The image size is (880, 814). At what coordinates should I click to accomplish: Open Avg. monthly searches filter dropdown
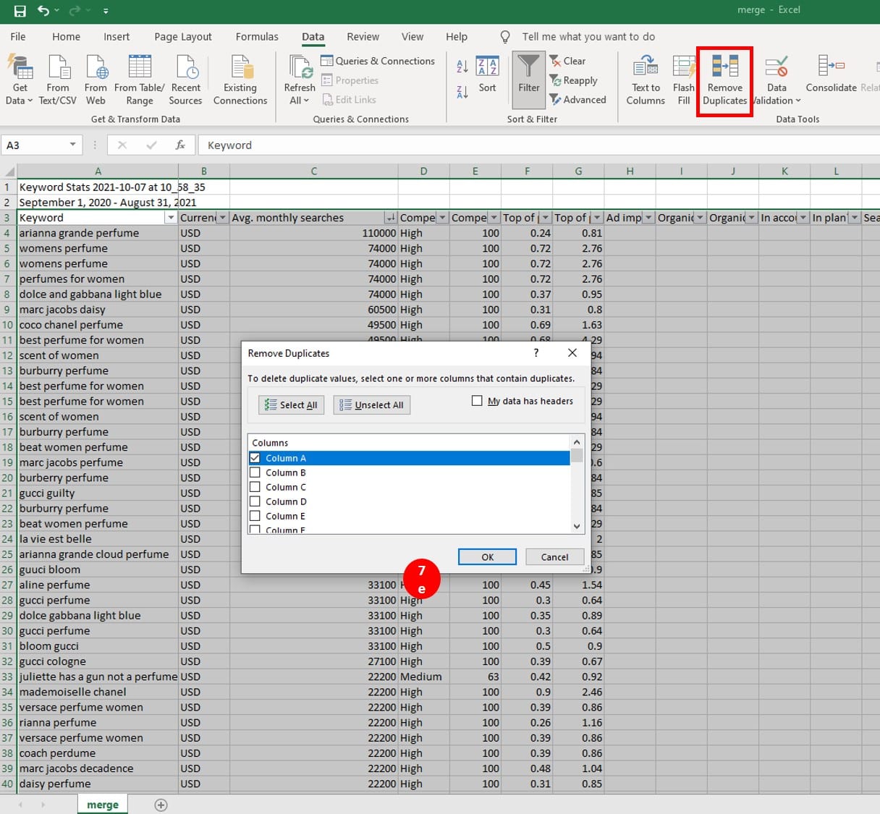[x=391, y=218]
